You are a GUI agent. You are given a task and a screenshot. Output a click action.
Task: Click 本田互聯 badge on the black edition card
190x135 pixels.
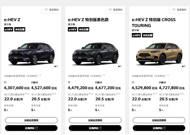point(83,29)
